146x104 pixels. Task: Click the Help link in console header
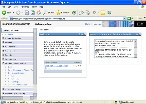(x=87, y=24)
